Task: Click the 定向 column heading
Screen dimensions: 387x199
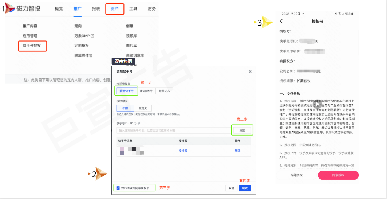Action: 78,26
